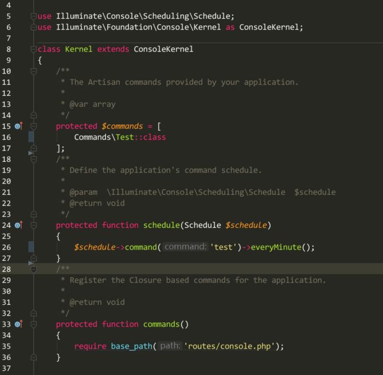Image resolution: width=383 pixels, height=375 pixels.
Task: Click the fold end marker on line 32
Action: click(x=34, y=313)
